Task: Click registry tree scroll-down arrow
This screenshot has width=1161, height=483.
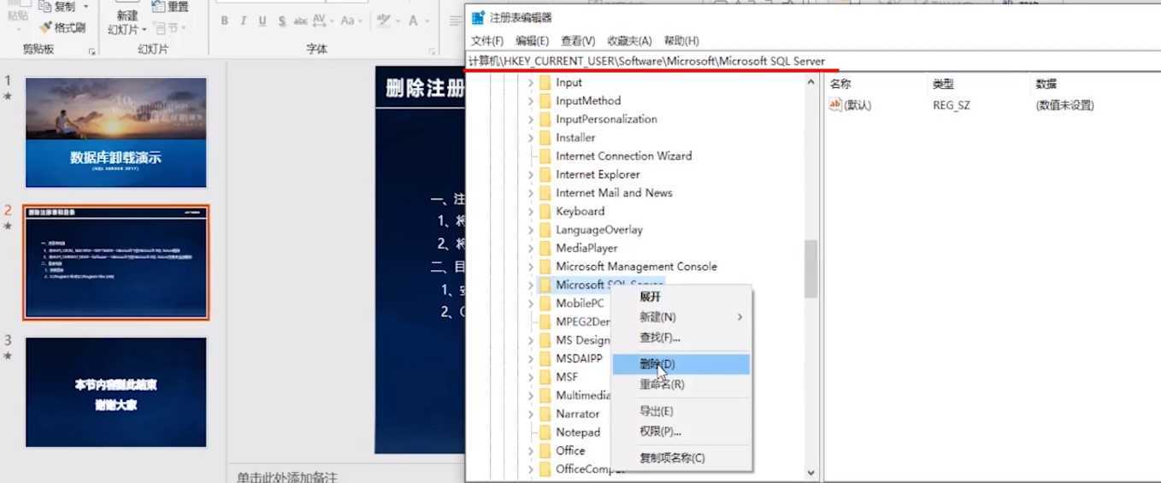Action: pos(810,472)
